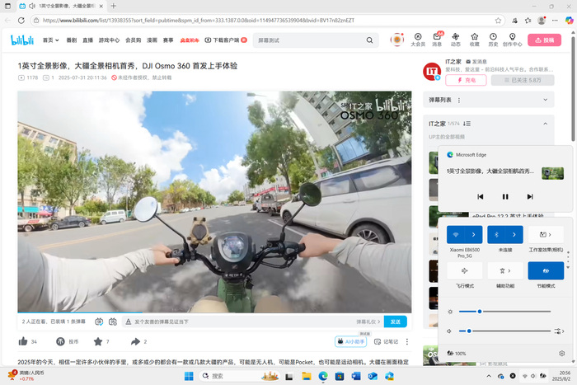Open the 漫画 nav item
This screenshot has width=577, height=385.
pos(152,40)
